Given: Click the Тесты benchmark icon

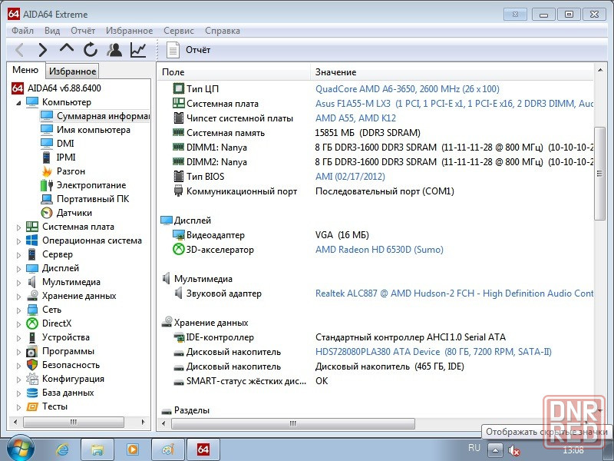Looking at the screenshot, I should point(32,406).
